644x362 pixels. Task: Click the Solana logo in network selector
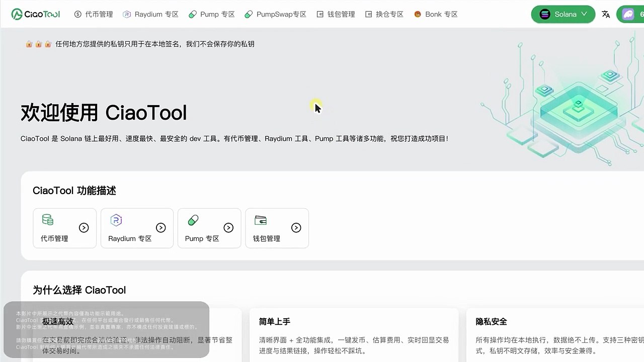point(545,14)
